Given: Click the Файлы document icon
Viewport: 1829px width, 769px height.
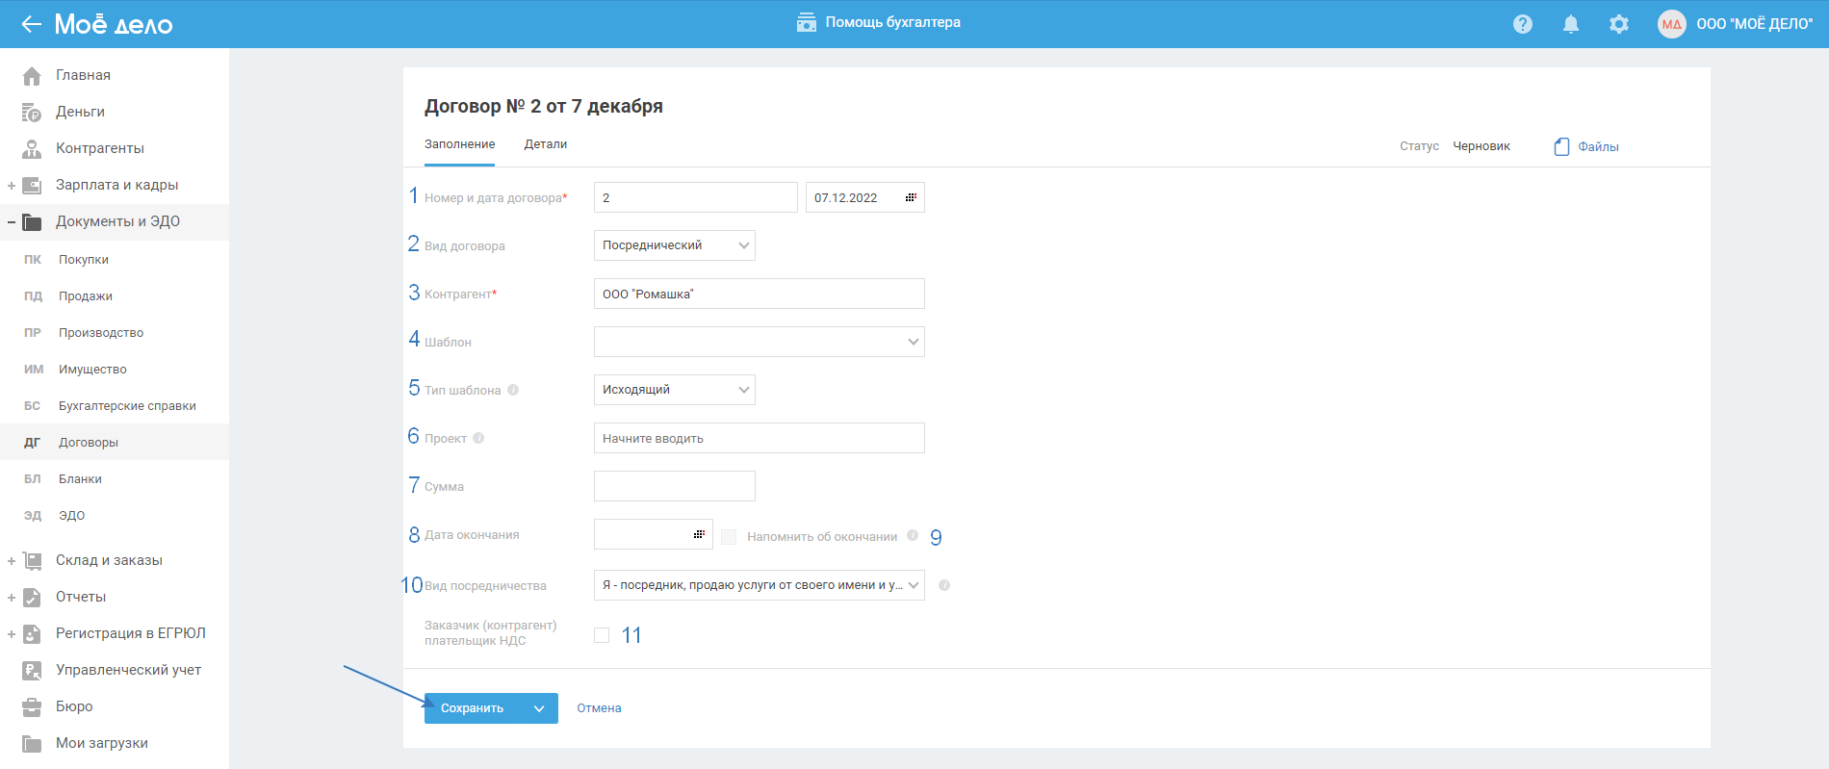Looking at the screenshot, I should tap(1561, 146).
